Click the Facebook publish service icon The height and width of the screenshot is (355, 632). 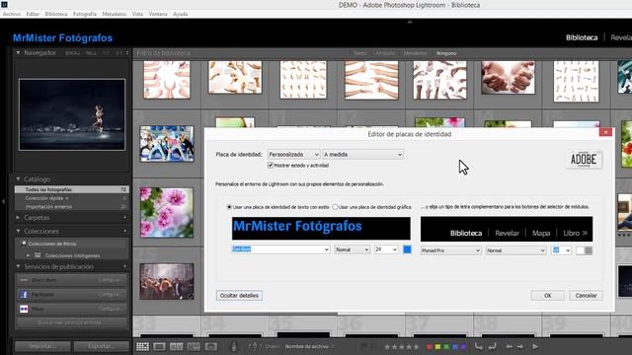coord(24,295)
